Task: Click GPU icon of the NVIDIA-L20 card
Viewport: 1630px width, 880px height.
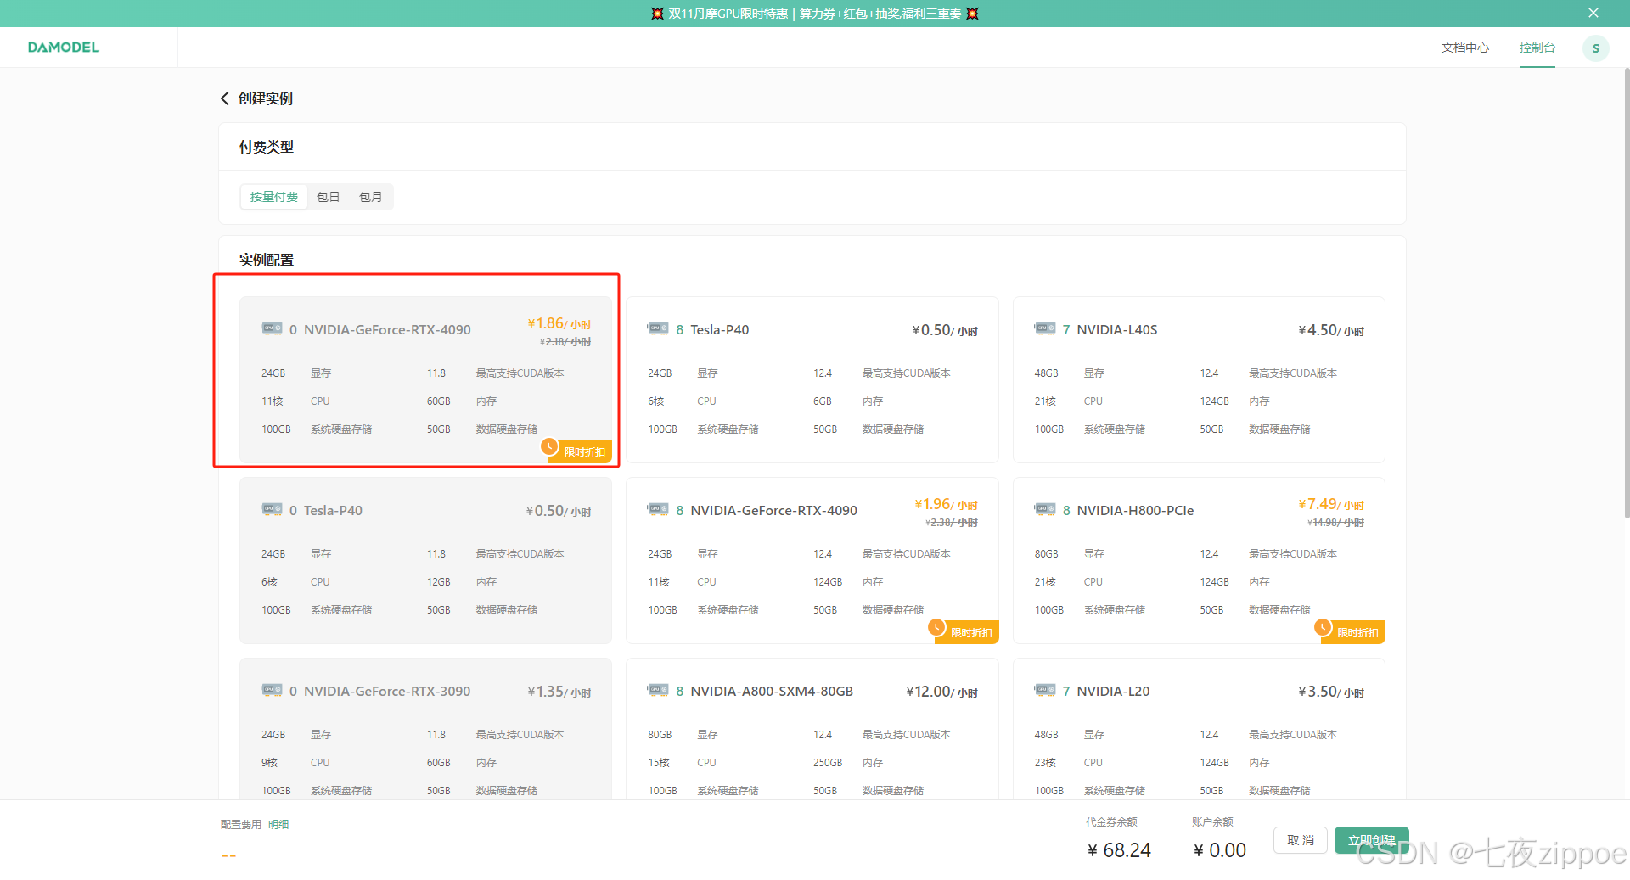Action: click(x=1045, y=690)
